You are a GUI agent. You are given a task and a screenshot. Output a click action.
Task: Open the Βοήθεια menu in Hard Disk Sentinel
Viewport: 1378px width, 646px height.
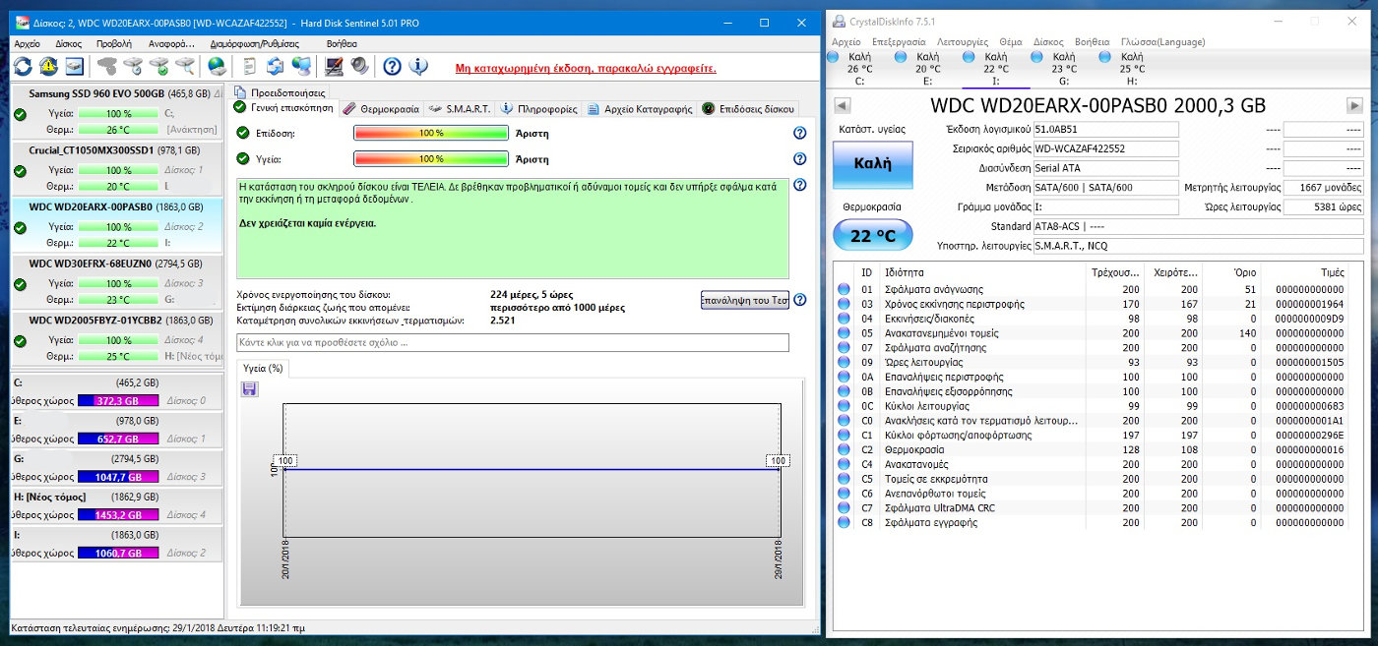tap(342, 43)
